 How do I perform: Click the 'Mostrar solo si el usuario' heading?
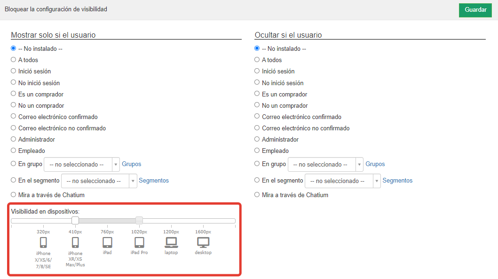[x=53, y=35]
